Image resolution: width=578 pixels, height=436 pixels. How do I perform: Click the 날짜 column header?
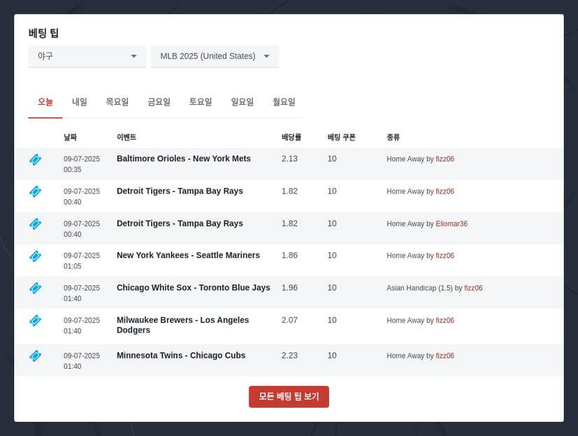[x=70, y=137]
